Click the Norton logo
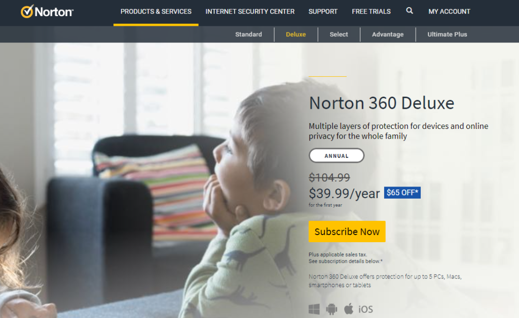Image resolution: width=519 pixels, height=318 pixels. click(x=47, y=12)
